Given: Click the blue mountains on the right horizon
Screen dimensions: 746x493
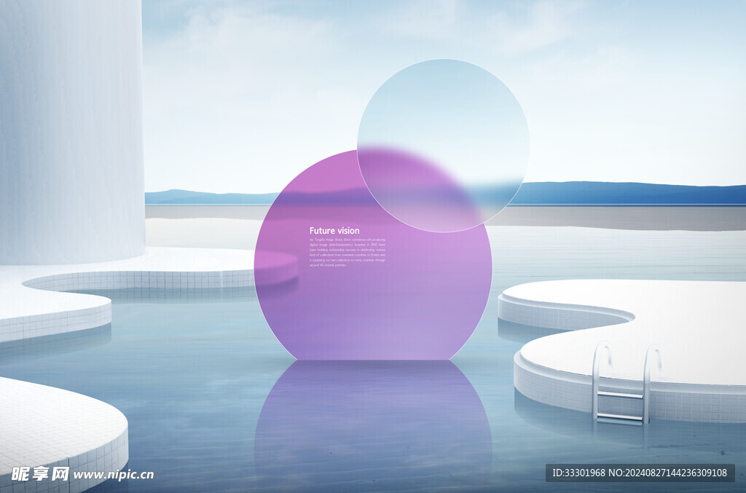Looking at the screenshot, I should pyautogui.click(x=634, y=193).
